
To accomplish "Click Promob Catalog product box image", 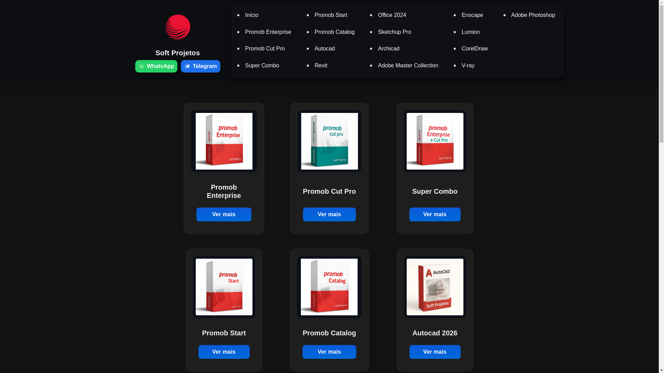I will coord(329,287).
